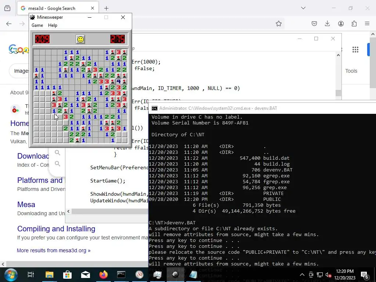Image resolution: width=376 pixels, height=282 pixels.
Task: Click the browser page horizontal scrollbar left arrow
Action: click(x=3, y=264)
